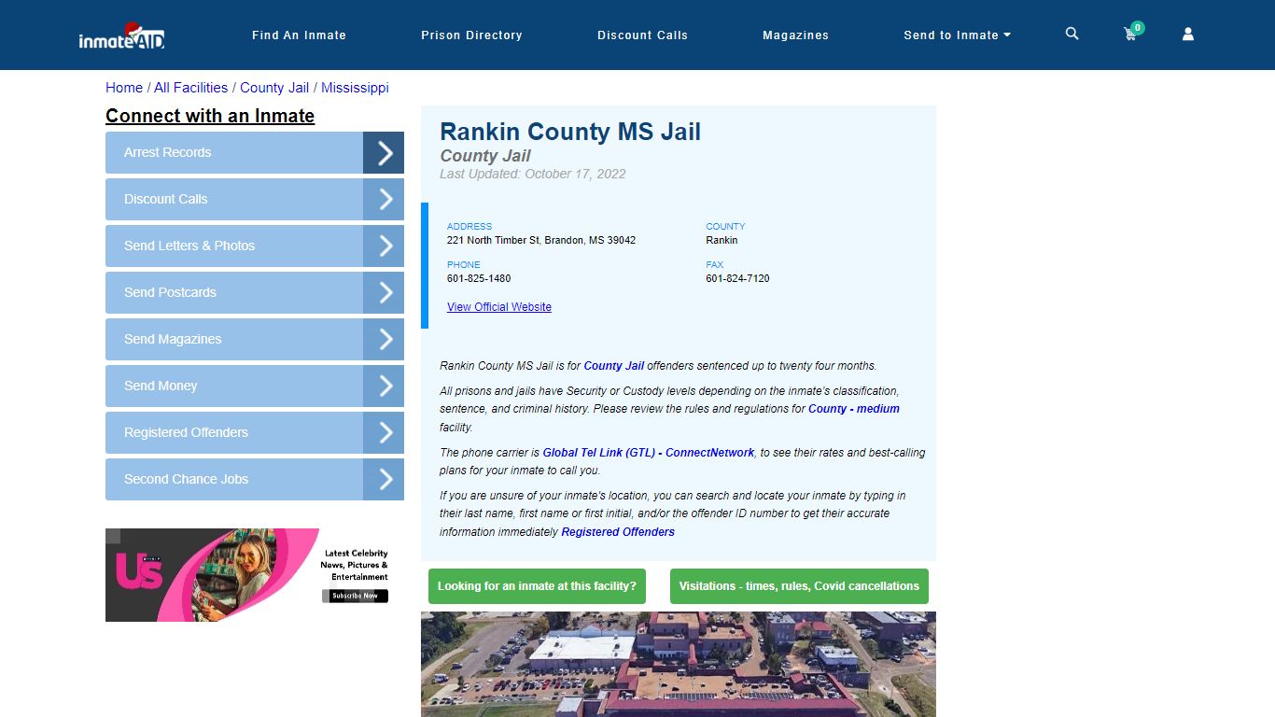Follow the County - medium link
This screenshot has width=1275, height=717.
[854, 409]
